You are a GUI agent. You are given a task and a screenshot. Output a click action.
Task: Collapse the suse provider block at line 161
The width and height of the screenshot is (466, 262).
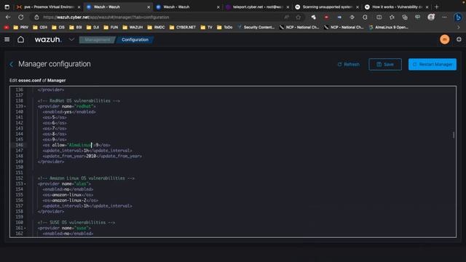[25, 228]
